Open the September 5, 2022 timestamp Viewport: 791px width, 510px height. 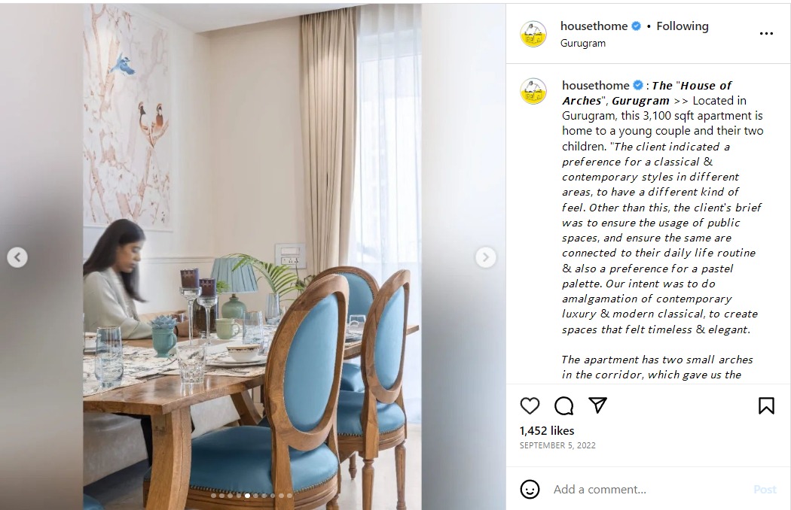(x=557, y=445)
